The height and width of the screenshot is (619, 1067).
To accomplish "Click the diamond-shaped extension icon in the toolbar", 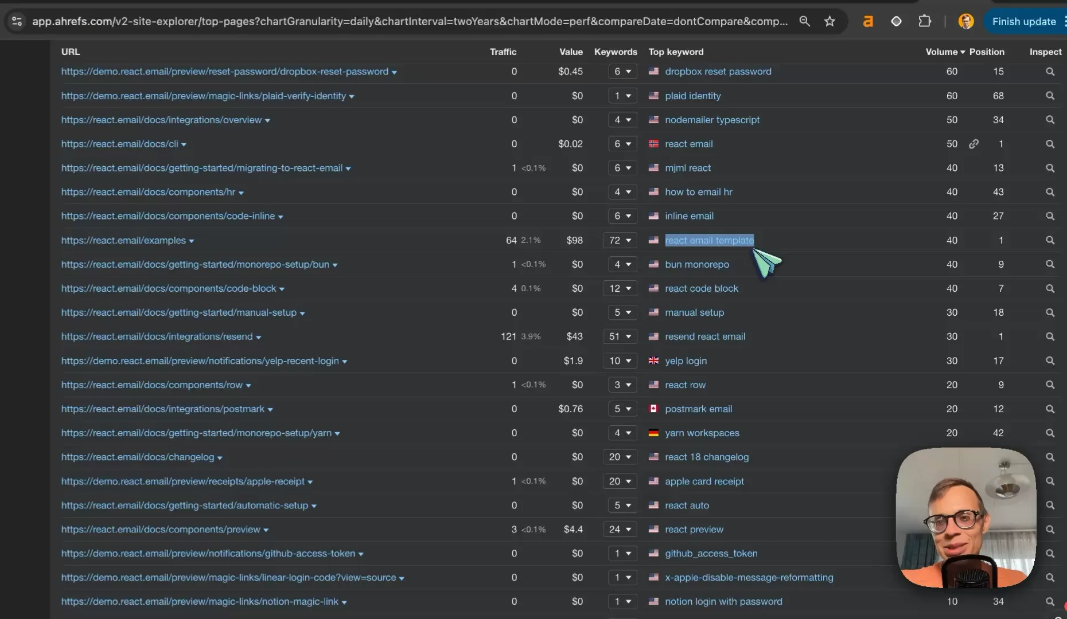I will 896,21.
